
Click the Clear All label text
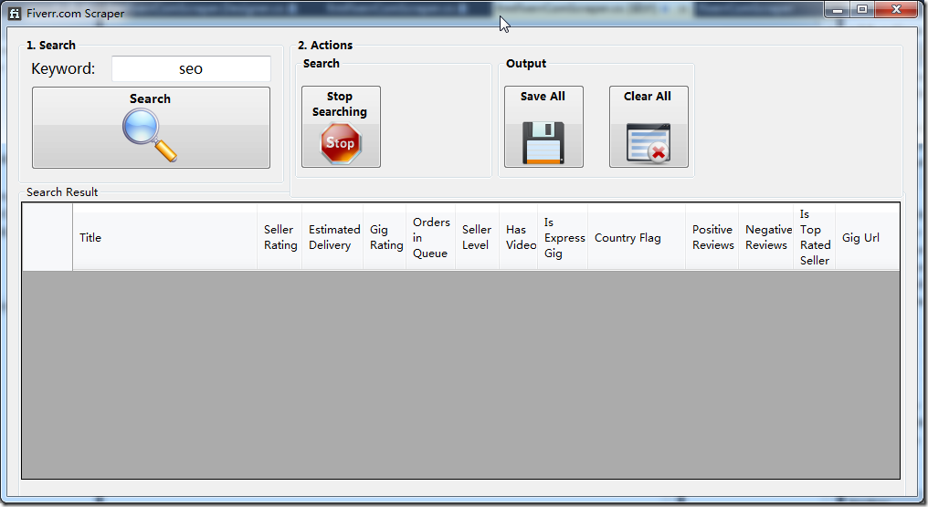[648, 97]
